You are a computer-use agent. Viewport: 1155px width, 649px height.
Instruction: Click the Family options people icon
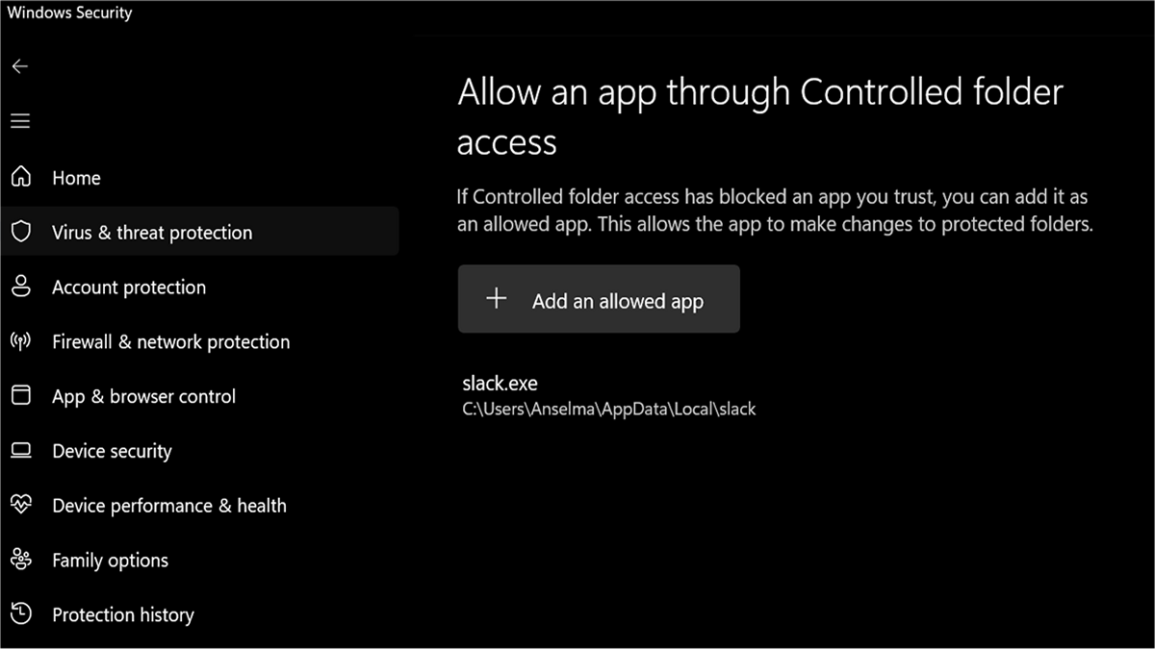coord(20,560)
